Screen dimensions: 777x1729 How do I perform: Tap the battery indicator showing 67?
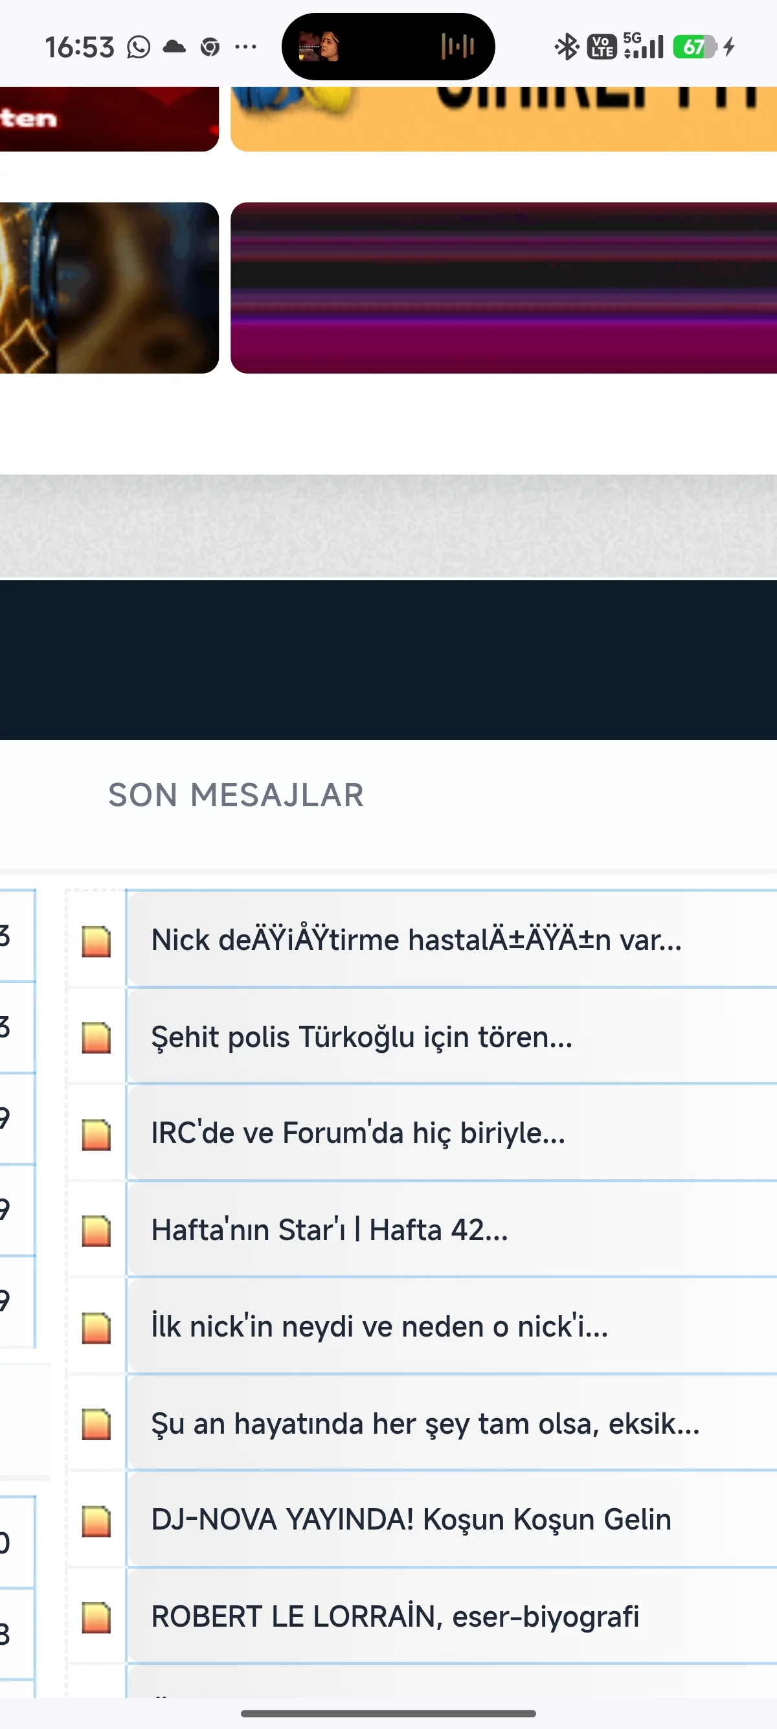click(x=695, y=47)
